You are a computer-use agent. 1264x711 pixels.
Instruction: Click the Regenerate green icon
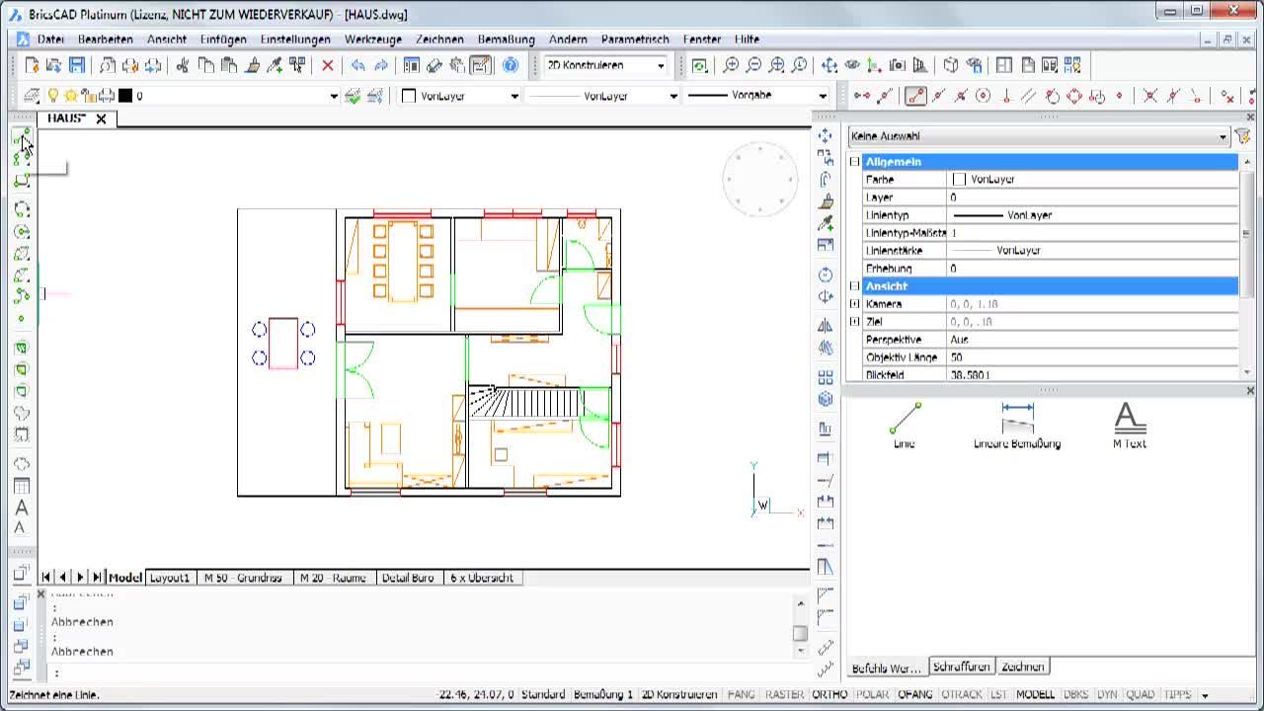pos(699,65)
